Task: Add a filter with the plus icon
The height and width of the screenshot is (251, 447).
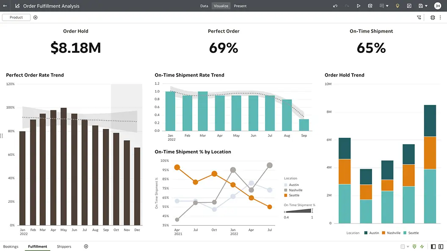Action: 35,17
